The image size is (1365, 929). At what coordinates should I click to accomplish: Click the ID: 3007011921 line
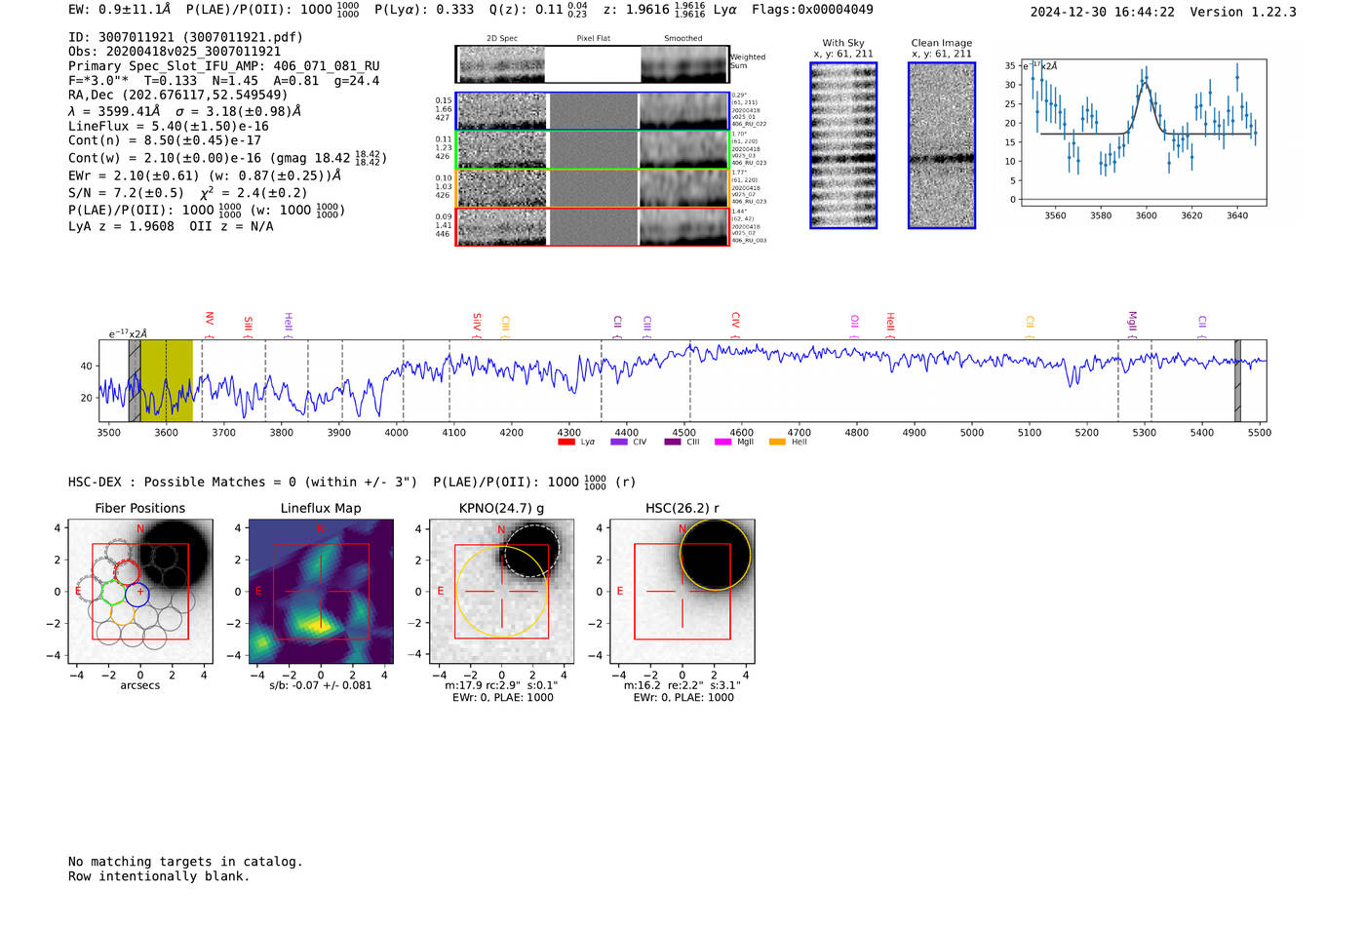(185, 37)
